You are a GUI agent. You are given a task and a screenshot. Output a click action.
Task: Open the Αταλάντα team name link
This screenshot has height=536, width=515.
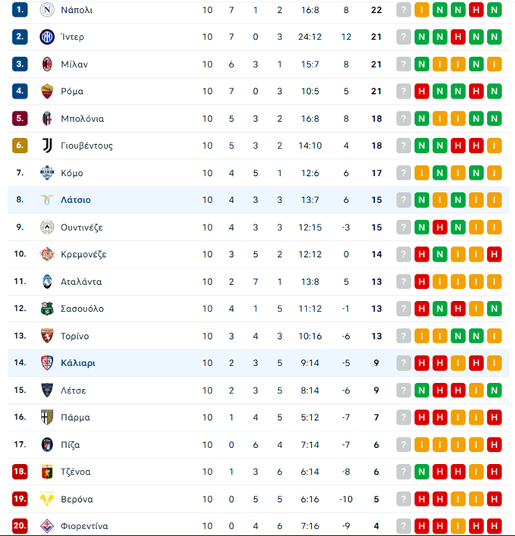pyautogui.click(x=81, y=281)
